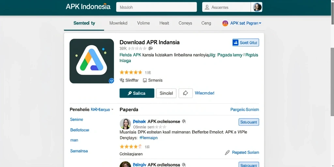Click the tag icon button
The width and height of the screenshot is (334, 167).
(x=186, y=93)
